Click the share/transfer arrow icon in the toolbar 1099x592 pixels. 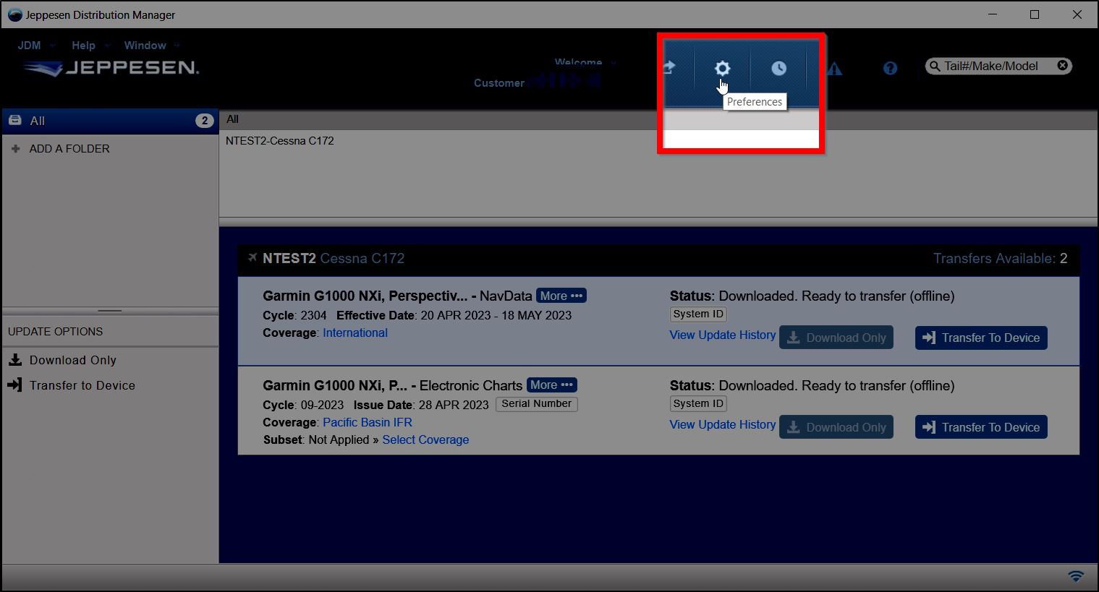[669, 69]
